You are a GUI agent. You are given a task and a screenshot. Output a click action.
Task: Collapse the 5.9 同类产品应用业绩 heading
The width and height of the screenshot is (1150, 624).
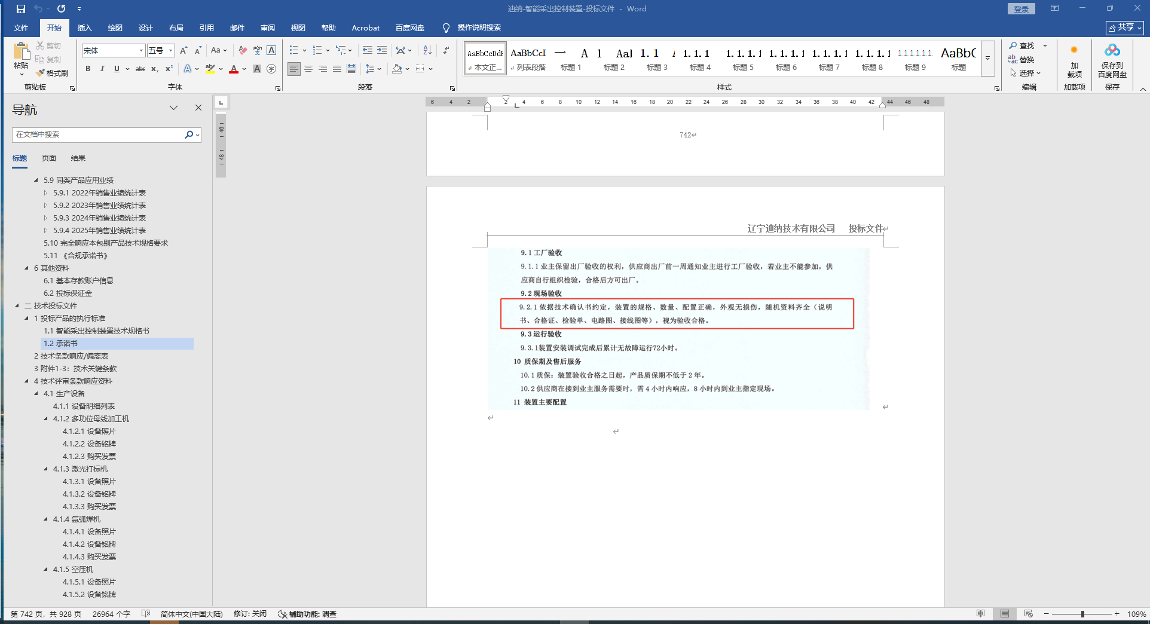(36, 180)
